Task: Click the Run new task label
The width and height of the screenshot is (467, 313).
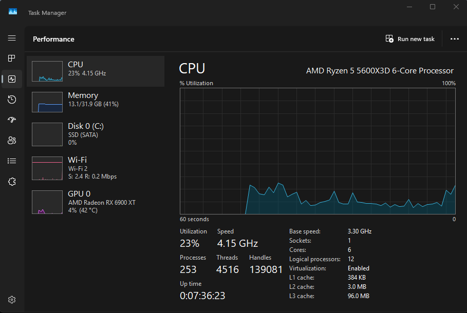Action: coord(416,39)
